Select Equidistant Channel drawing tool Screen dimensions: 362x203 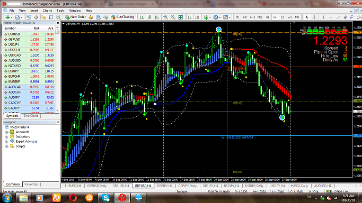[345, 17]
